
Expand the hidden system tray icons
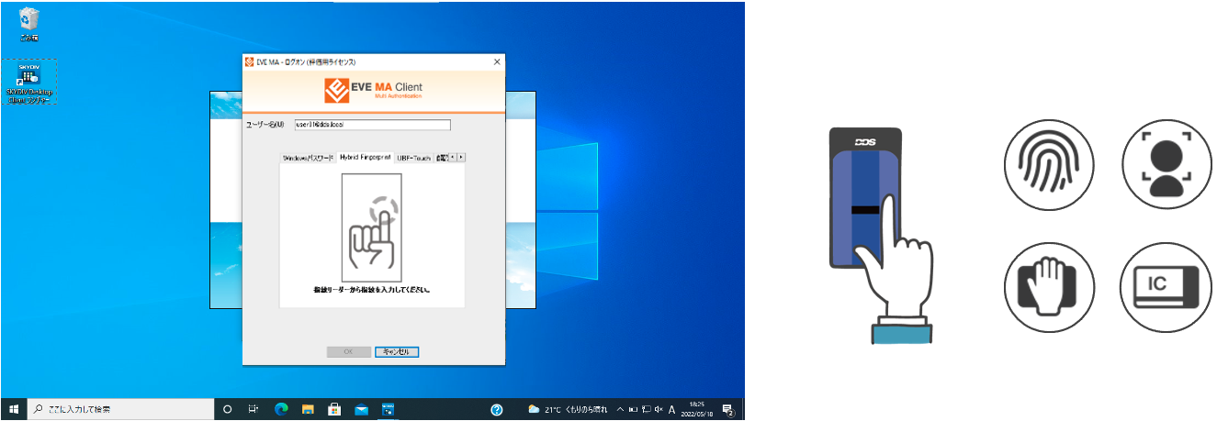pyautogui.click(x=620, y=410)
